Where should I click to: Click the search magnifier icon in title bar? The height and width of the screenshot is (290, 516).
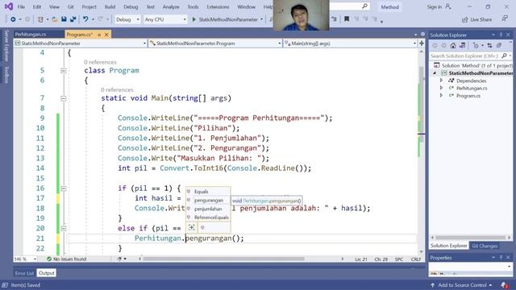364,6
